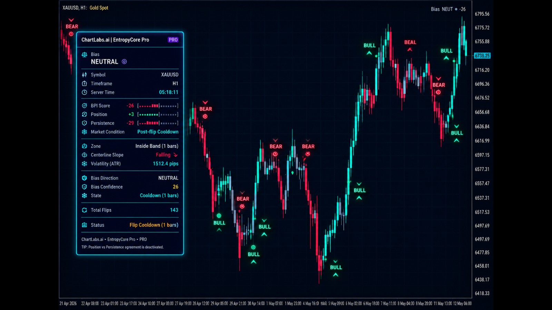Click the Cooldown (1 bars) state value
This screenshot has width=552, height=310.
tap(159, 196)
